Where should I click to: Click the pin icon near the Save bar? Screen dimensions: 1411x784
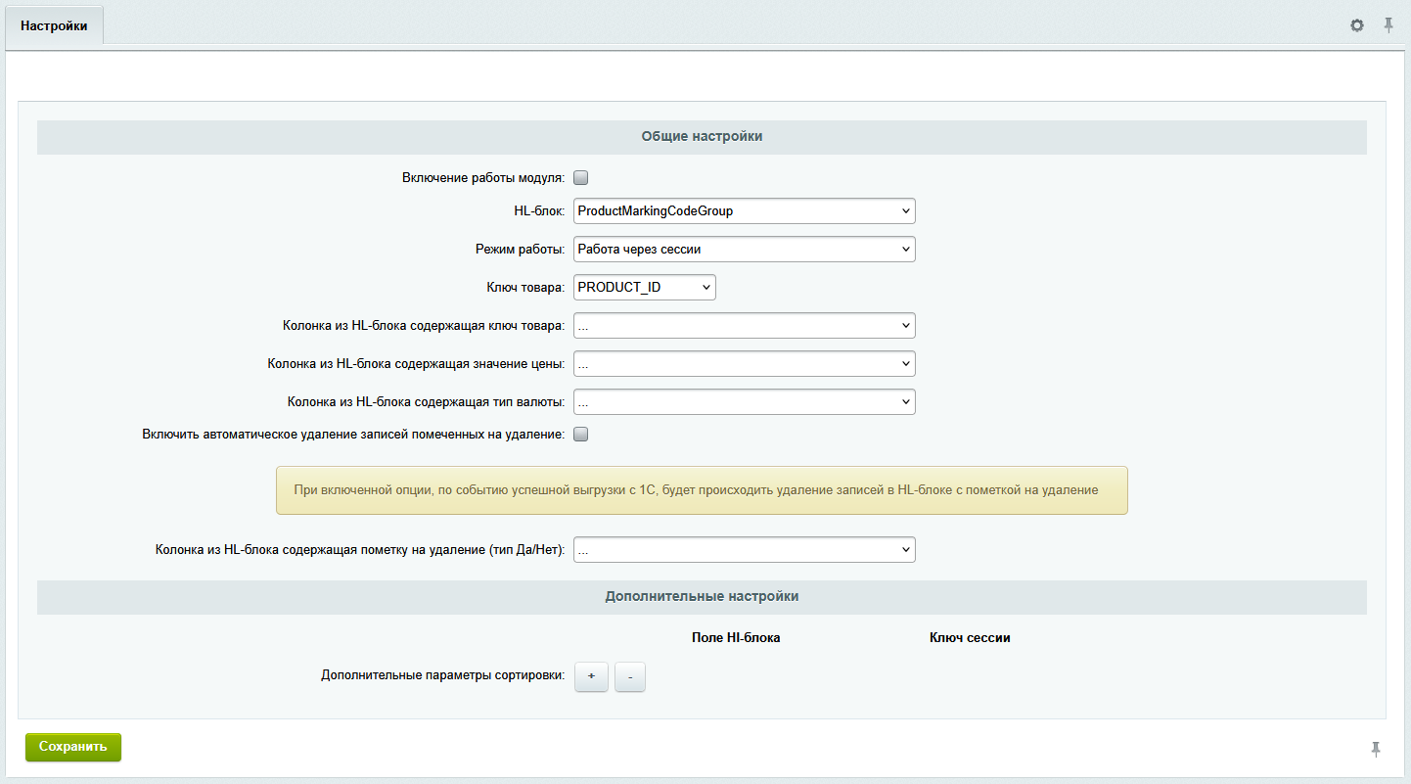click(x=1376, y=749)
